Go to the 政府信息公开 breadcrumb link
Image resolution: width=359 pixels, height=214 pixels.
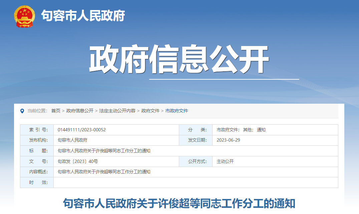pyautogui.click(x=80, y=111)
